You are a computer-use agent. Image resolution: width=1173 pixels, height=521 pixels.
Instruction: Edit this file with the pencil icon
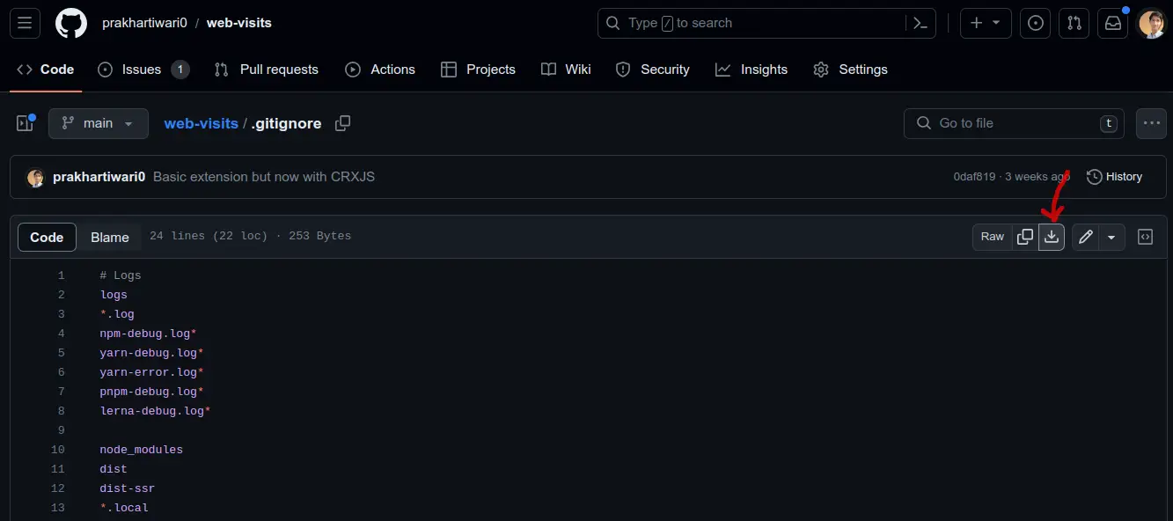point(1086,237)
